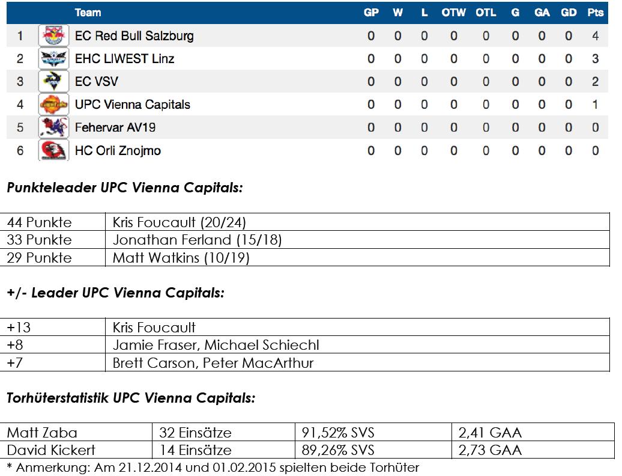This screenshot has width=622, height=476.
Task: Open EHC LIWEST Linz team name
Action: [x=124, y=59]
